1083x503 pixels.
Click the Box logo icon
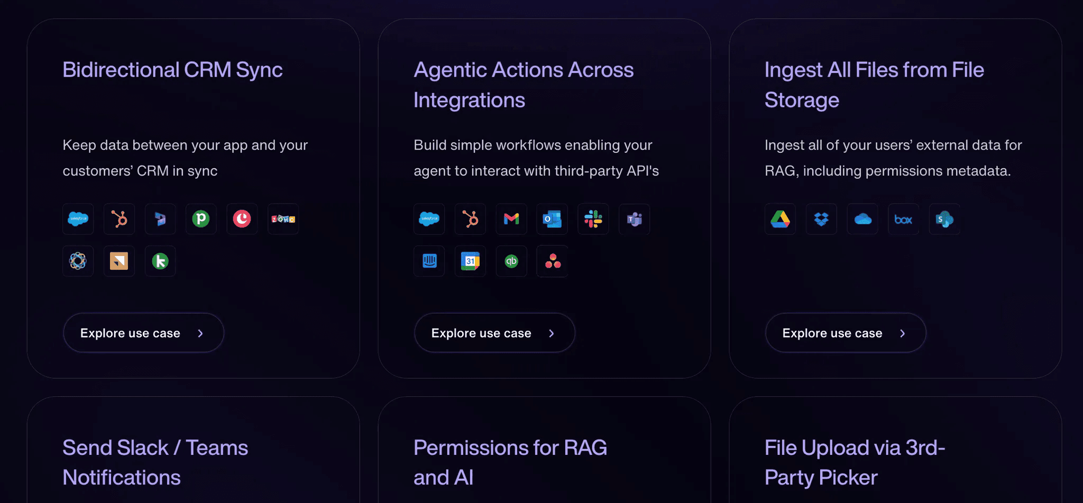tap(903, 219)
